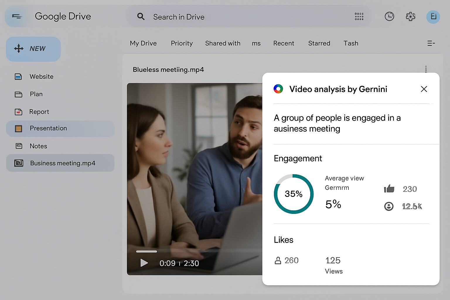Click the 5% average view value
The image size is (450, 300).
tap(333, 204)
